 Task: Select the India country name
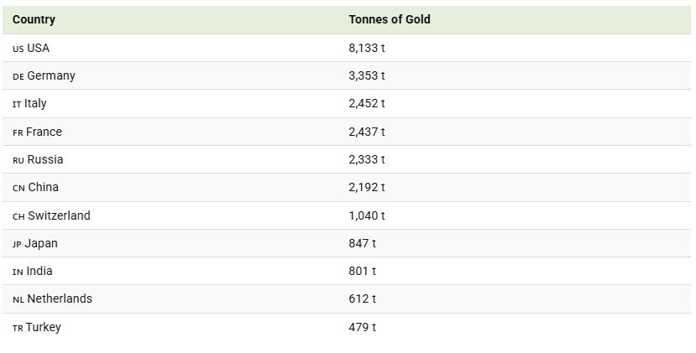coord(39,271)
